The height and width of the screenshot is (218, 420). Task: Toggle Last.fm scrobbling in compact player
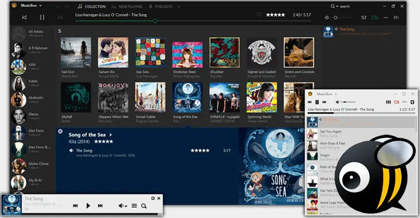pos(397,102)
